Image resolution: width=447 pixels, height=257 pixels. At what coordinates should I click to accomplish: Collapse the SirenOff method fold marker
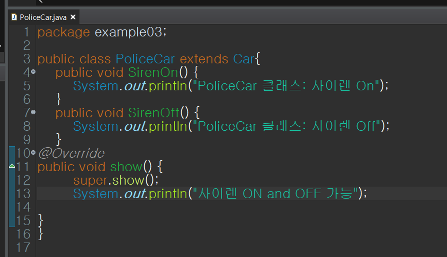(x=33, y=112)
